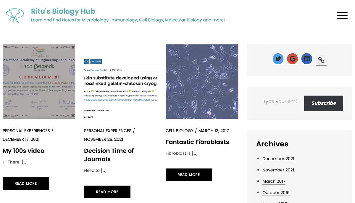Screen dimensions: 355x203
Task: Open the LinkedIn social icon
Action: coord(307,59)
